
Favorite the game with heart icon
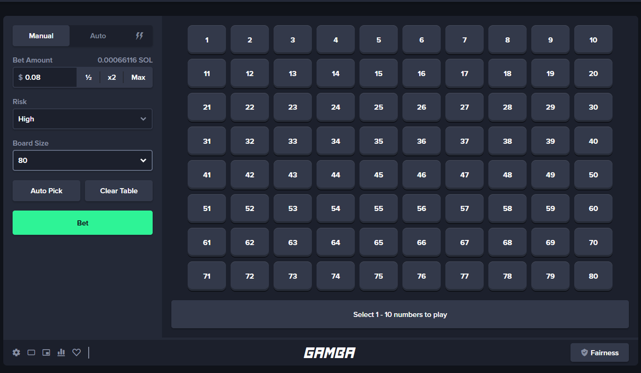pos(76,352)
